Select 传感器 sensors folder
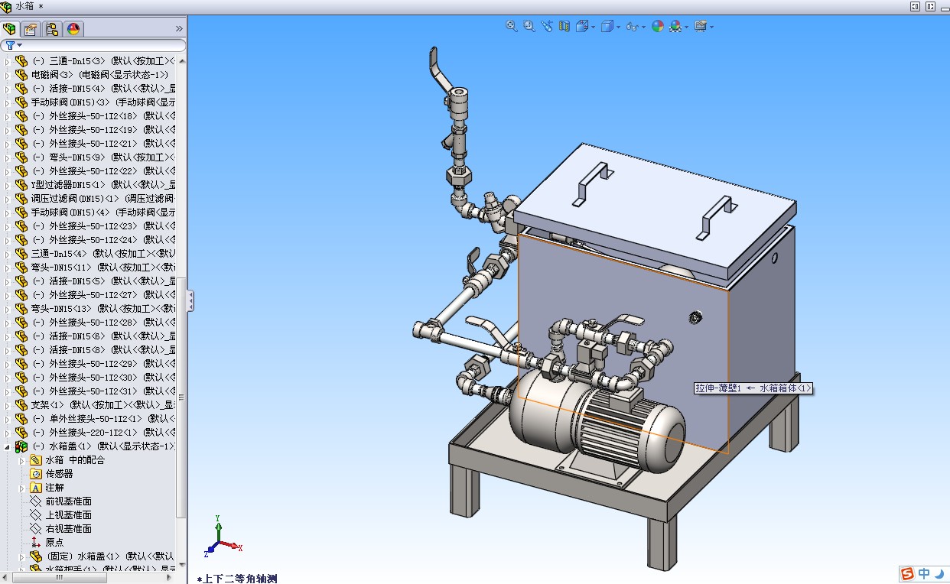This screenshot has width=950, height=584. [x=59, y=474]
